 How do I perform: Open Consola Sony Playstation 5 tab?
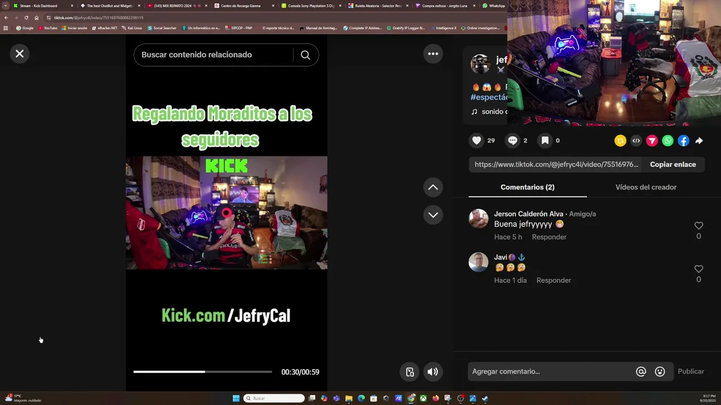(310, 6)
